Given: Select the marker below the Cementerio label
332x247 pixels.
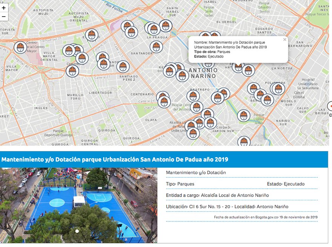Looking at the screenshot, I should click(72, 71).
